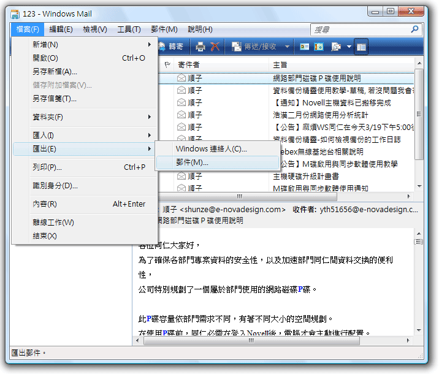Click message list scroll-down arrow

(x=419, y=186)
